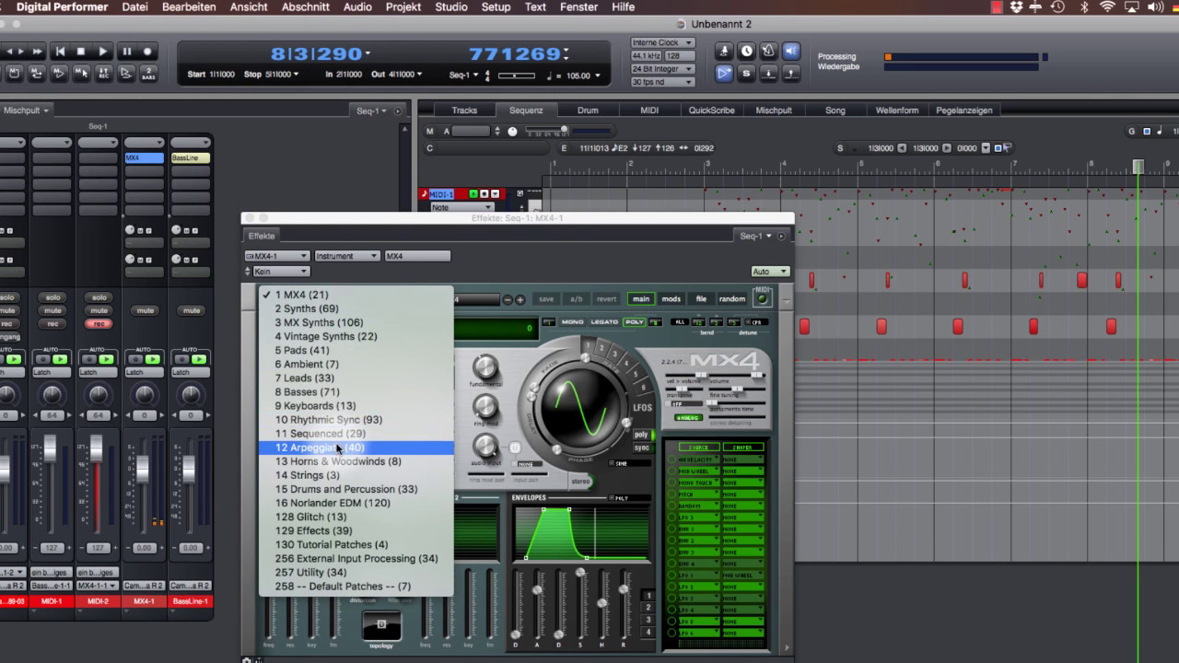1179x663 pixels.
Task: Choose 8 Basses (71) from preset list
Action: point(356,392)
